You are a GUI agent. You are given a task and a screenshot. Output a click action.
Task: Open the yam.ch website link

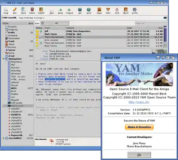coord(139,102)
